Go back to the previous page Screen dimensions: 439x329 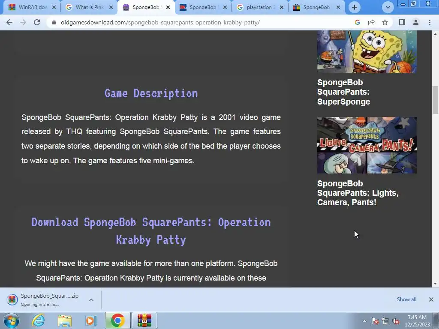coord(9,22)
